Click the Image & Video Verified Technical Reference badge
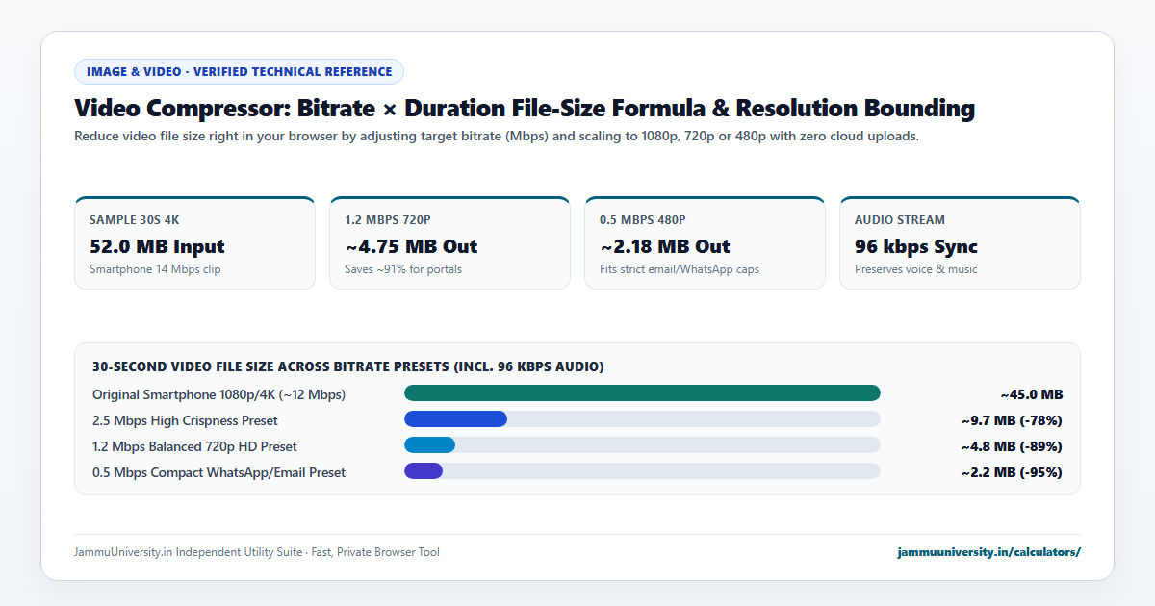 pyautogui.click(x=239, y=71)
